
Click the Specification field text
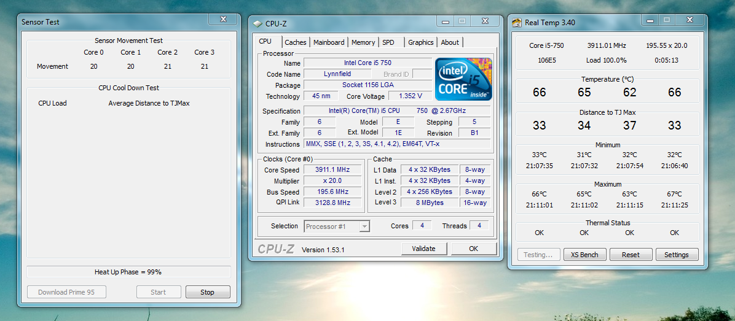397,111
